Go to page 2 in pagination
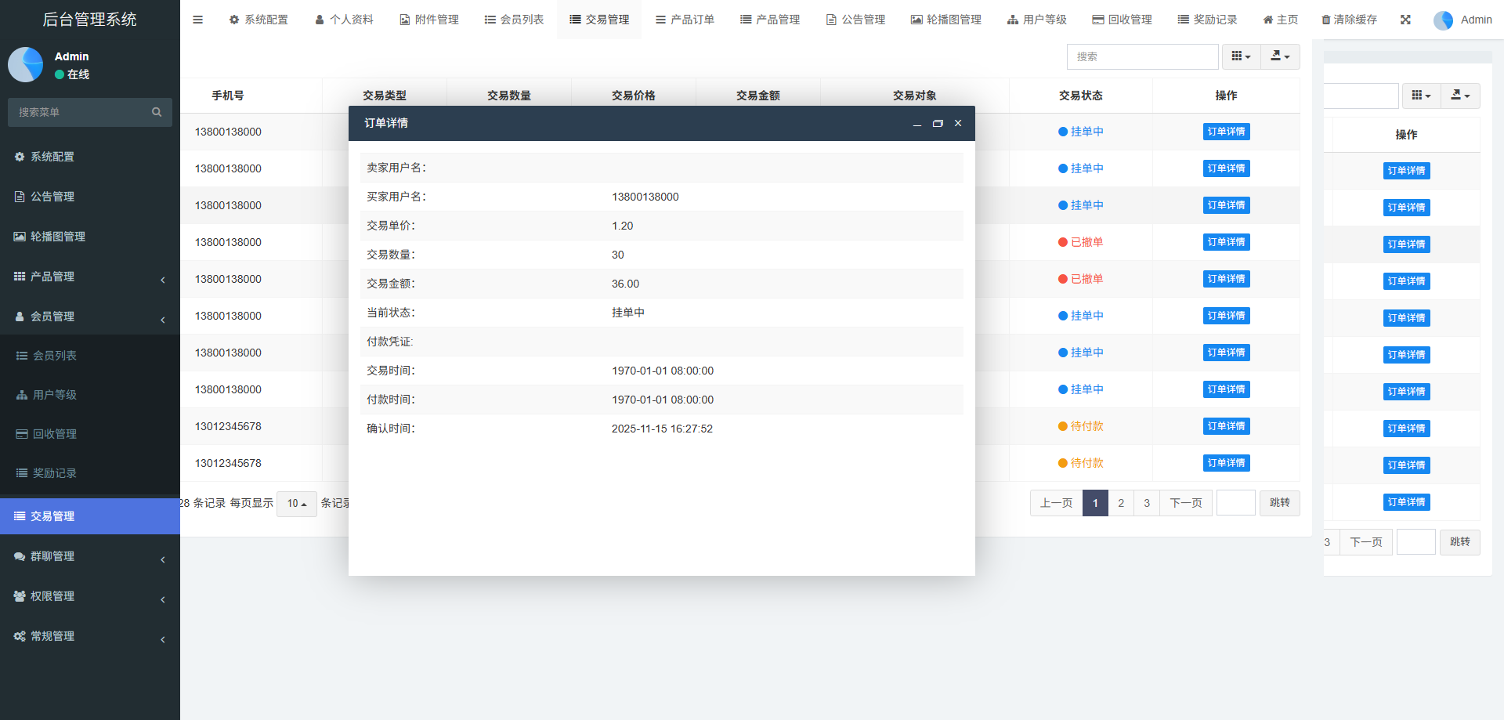 point(1121,503)
